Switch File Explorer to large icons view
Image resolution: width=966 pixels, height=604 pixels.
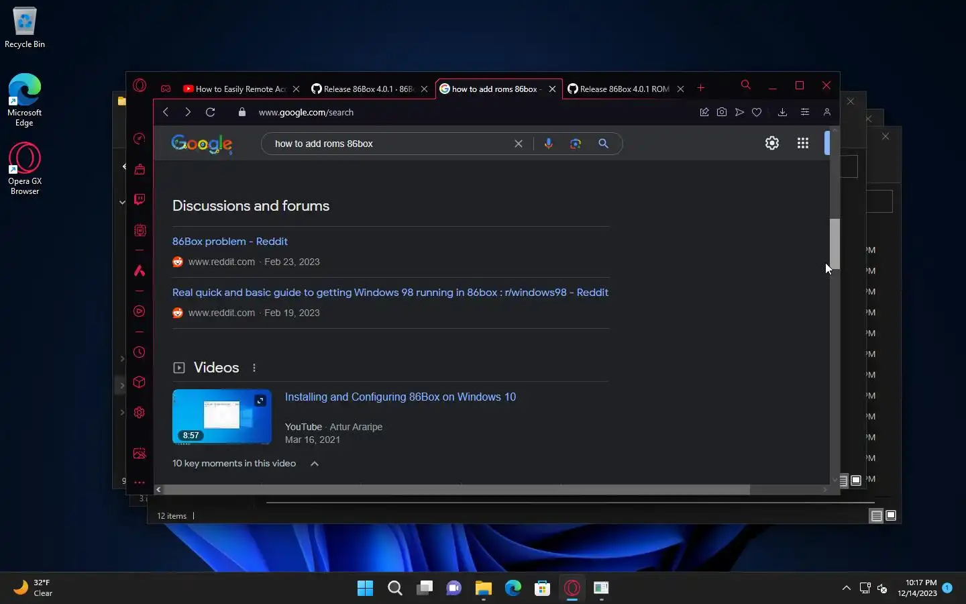click(x=891, y=515)
